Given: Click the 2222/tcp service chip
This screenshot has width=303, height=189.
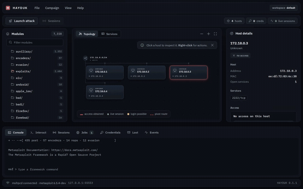Looking at the screenshot, I should tap(239, 98).
